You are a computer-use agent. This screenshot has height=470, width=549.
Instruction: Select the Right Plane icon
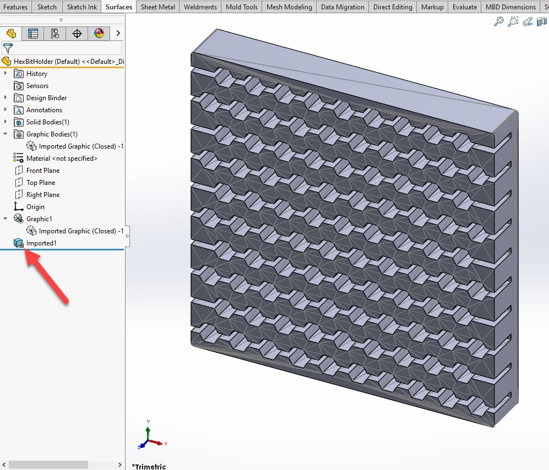pyautogui.click(x=19, y=195)
